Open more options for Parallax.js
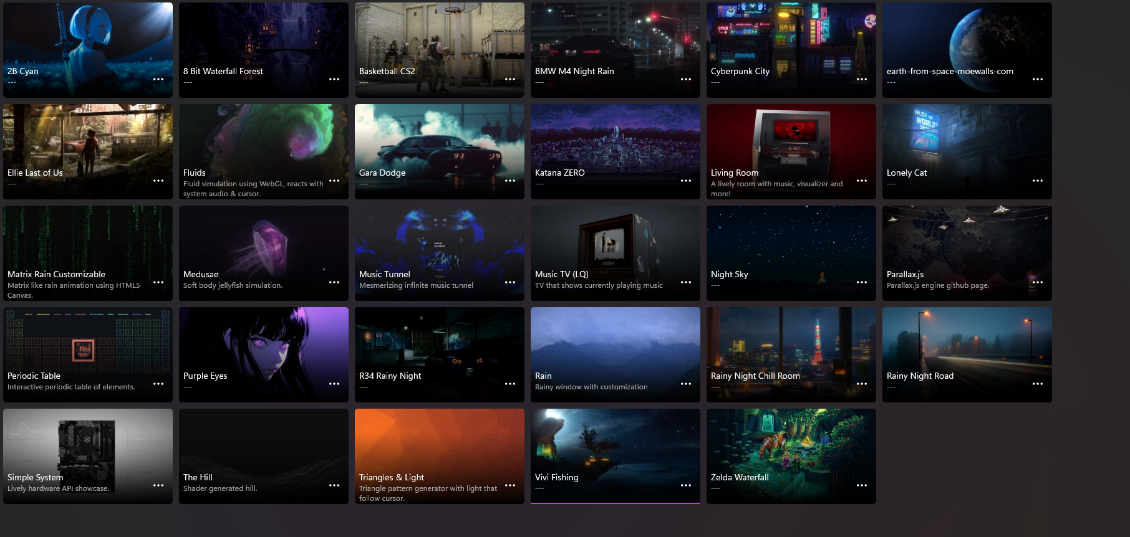 point(1038,282)
